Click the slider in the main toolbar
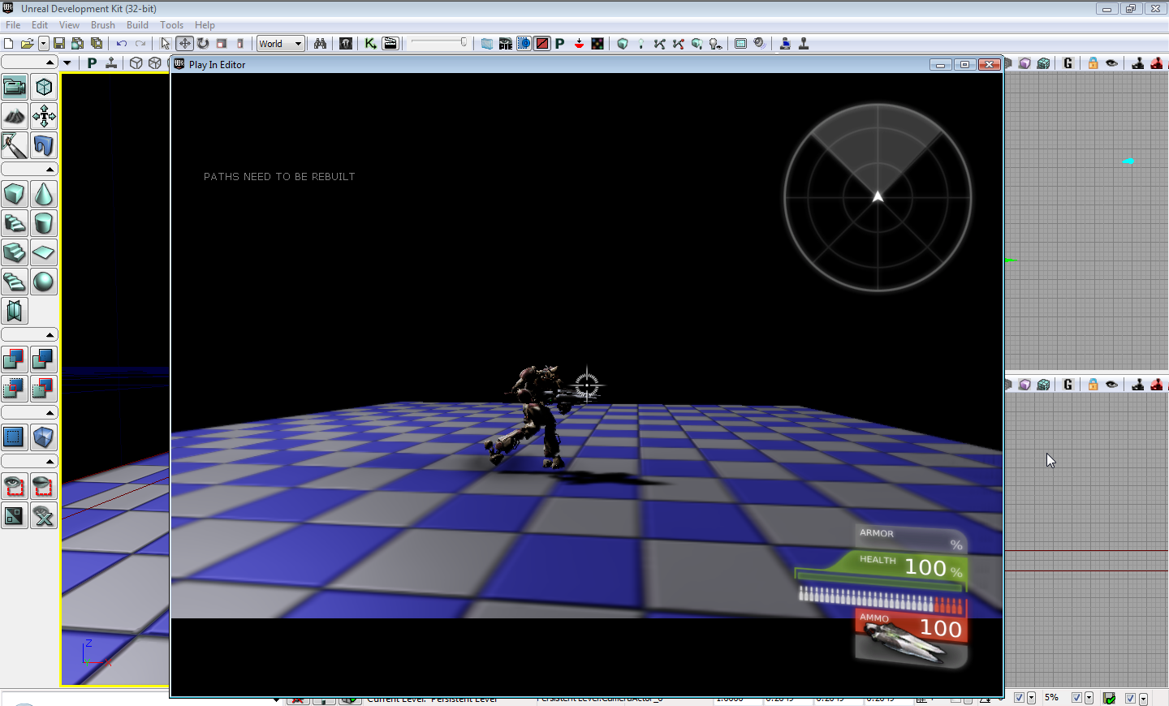This screenshot has height=706, width=1169. tap(439, 43)
